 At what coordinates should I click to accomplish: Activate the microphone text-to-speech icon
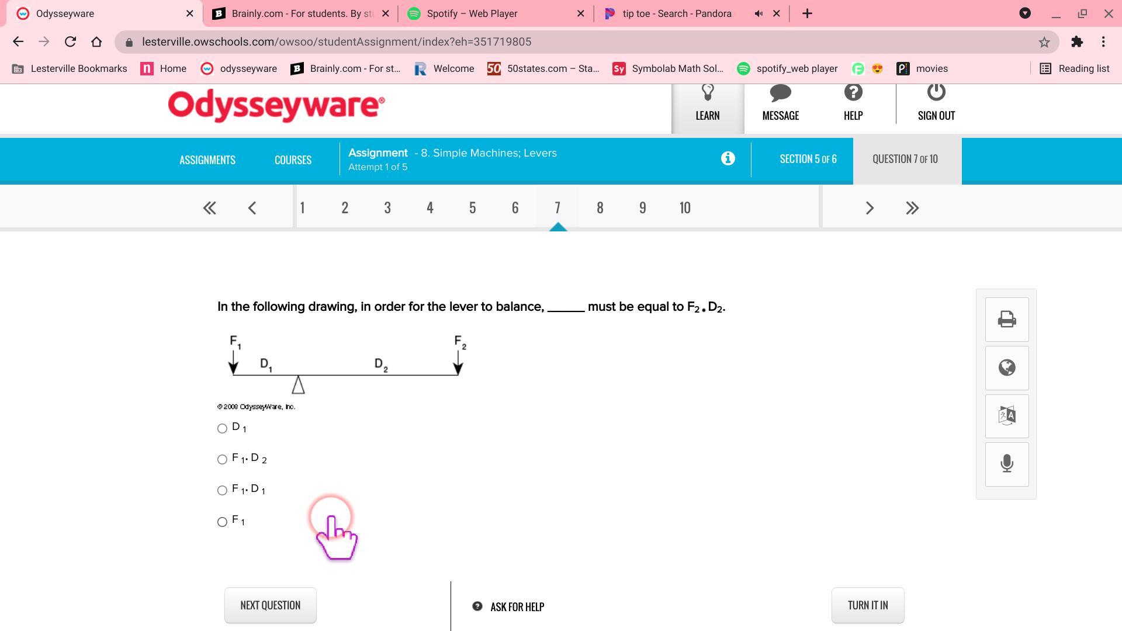(1006, 464)
